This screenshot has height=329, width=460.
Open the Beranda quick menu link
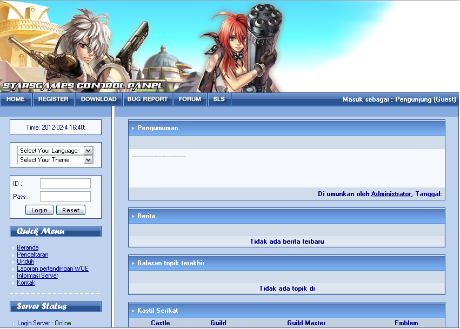click(28, 247)
